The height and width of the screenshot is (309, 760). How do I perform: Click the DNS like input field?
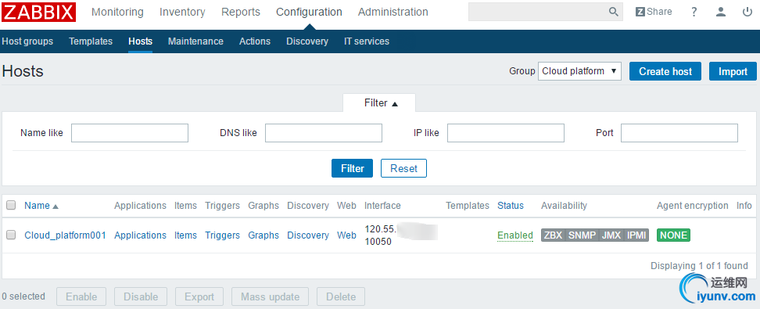323,133
